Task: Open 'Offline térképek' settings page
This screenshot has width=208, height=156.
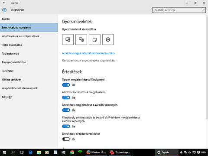Action: pyautogui.click(x=29, y=80)
